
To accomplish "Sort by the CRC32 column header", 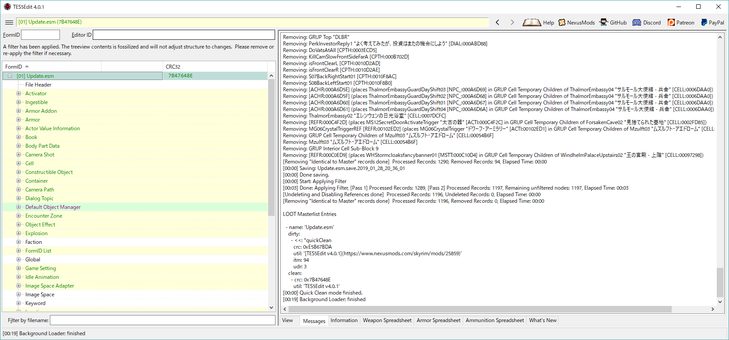I will coord(215,67).
